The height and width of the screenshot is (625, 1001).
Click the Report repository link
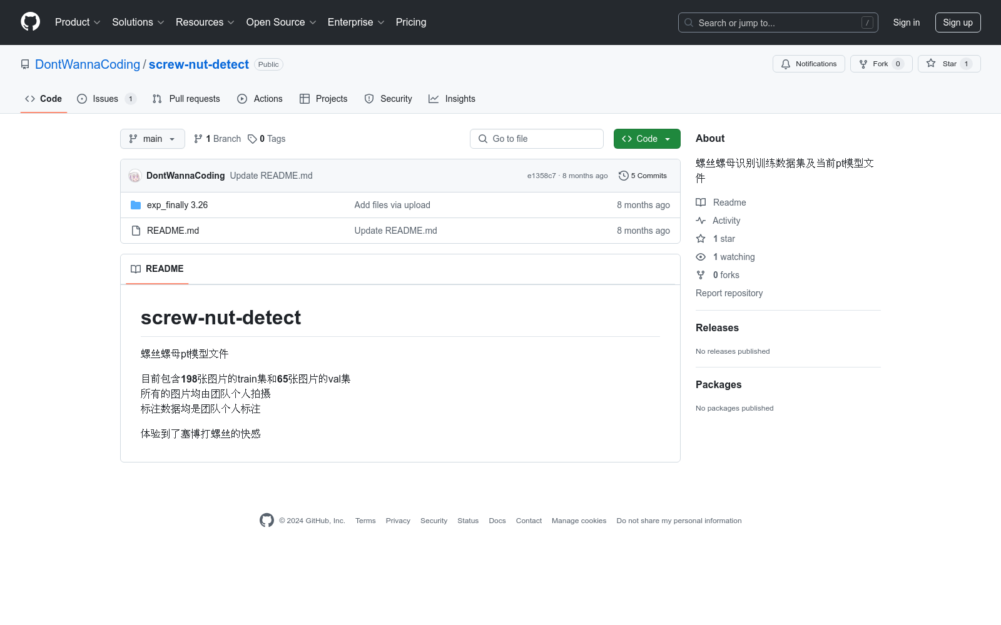pos(729,293)
